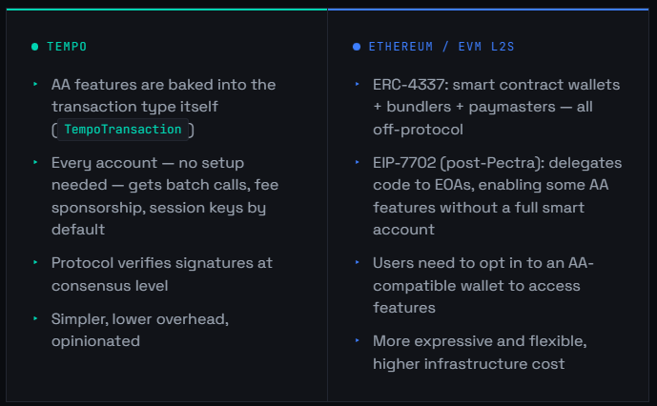Click the bullet arrow before 'Every account — no setup'

pyautogui.click(x=35, y=162)
